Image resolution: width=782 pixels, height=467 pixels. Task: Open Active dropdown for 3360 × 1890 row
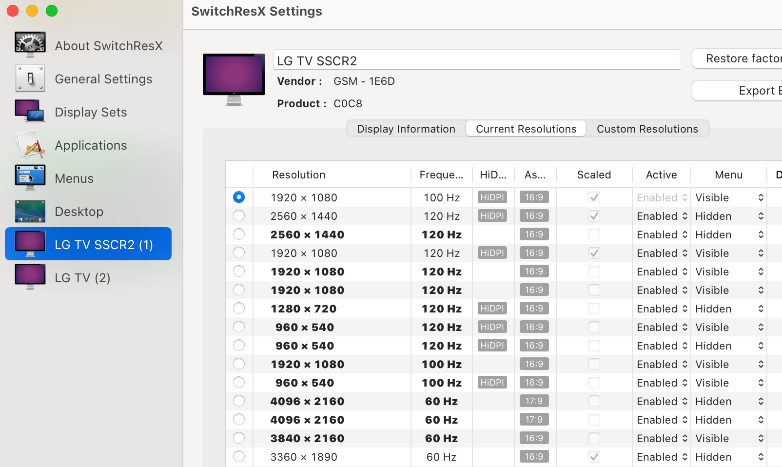tap(662, 457)
